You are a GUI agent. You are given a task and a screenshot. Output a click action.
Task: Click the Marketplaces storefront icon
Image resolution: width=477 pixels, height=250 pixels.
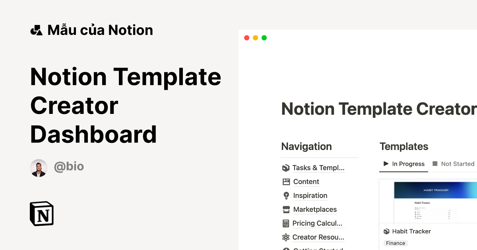click(285, 210)
